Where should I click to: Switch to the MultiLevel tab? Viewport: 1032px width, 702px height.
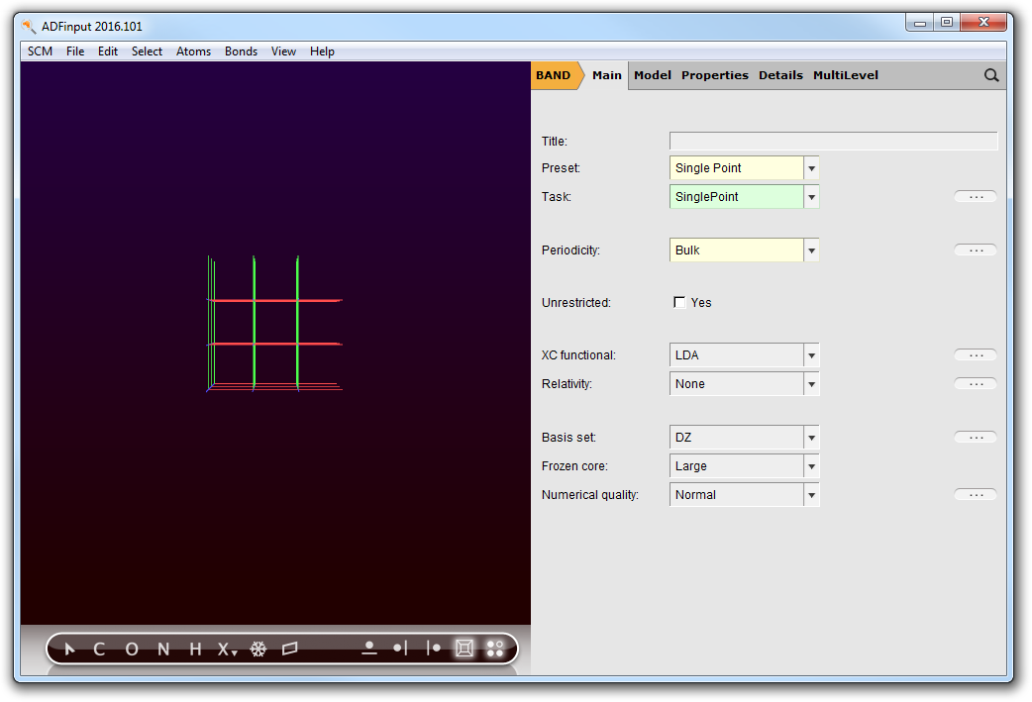[846, 75]
